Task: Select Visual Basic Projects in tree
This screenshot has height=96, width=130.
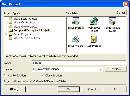Action: pos(25,19)
